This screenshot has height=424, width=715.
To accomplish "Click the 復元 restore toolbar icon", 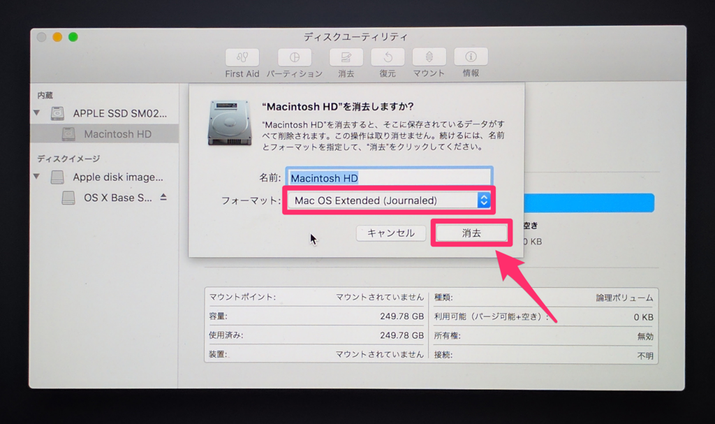I will 388,57.
